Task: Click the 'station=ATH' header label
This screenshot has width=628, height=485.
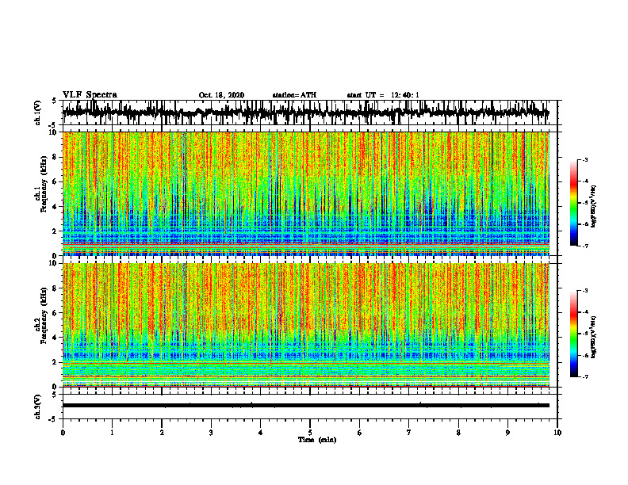Action: click(294, 95)
